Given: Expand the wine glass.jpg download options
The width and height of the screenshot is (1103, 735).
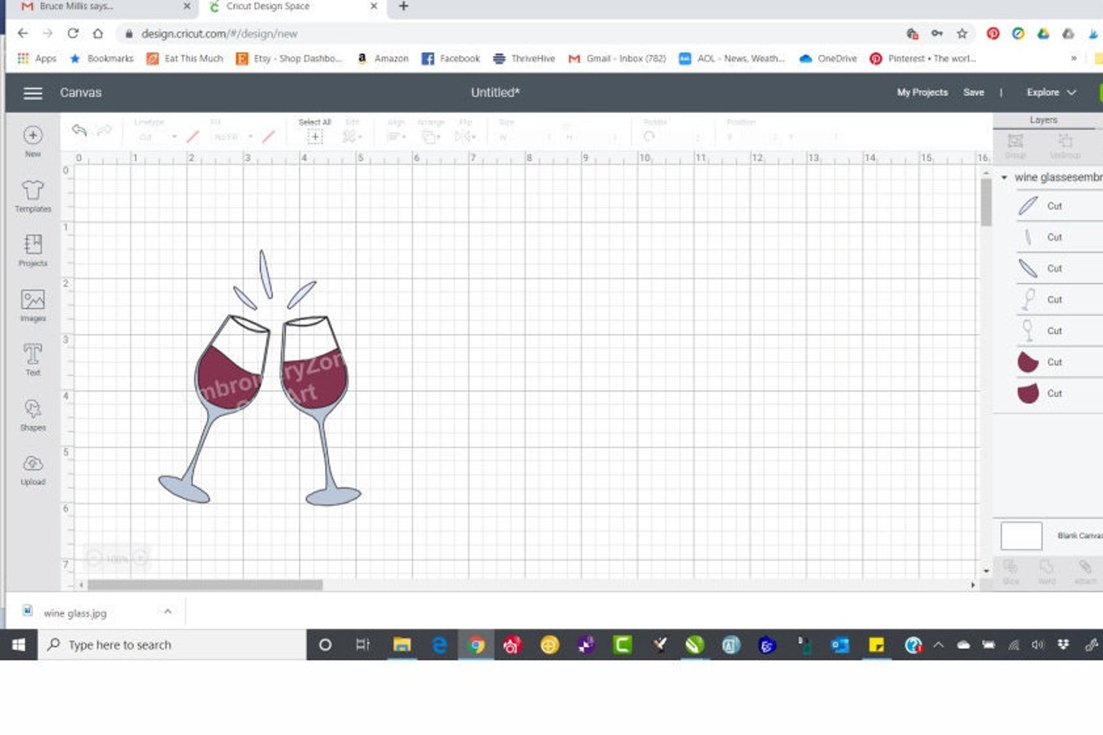Looking at the screenshot, I should (x=167, y=611).
